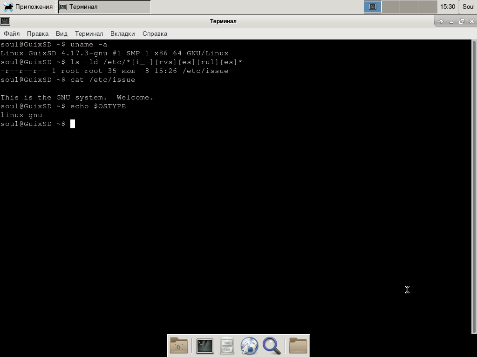Open the home folder icon in dock
The height and width of the screenshot is (357, 477).
298,345
